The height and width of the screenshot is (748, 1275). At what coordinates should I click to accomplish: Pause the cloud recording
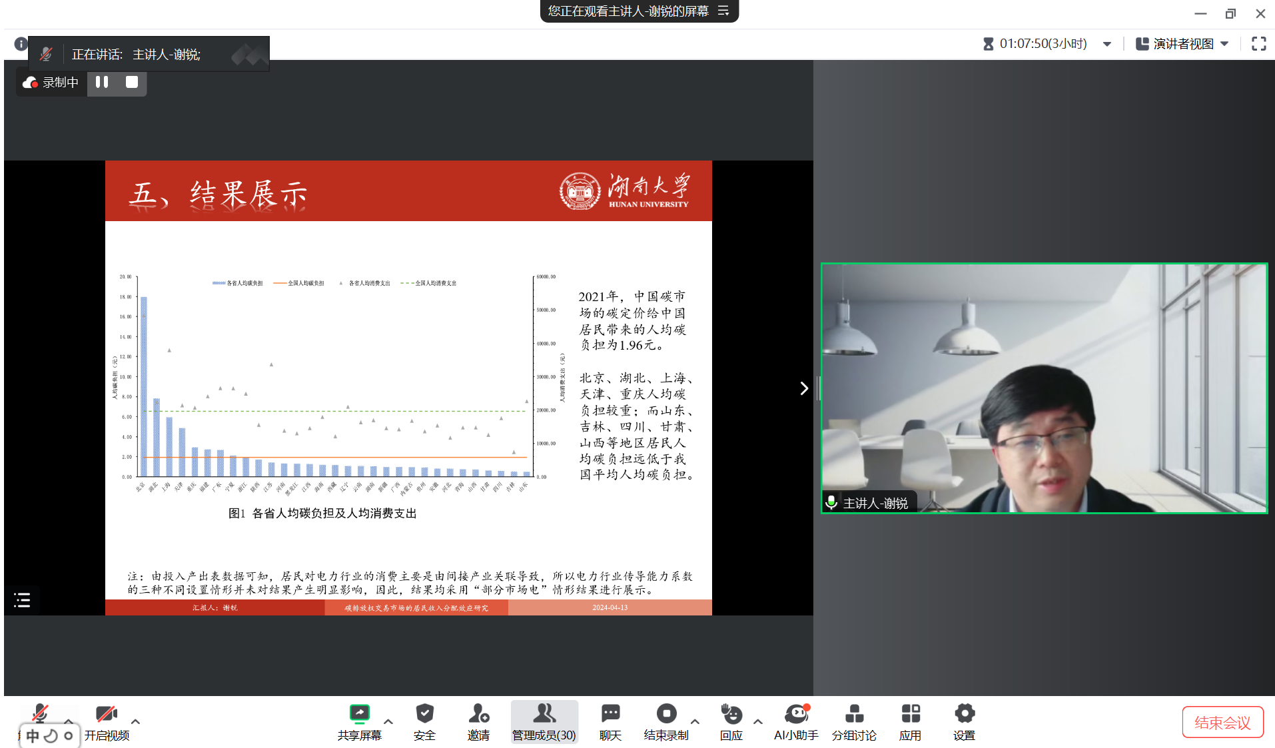(x=102, y=82)
